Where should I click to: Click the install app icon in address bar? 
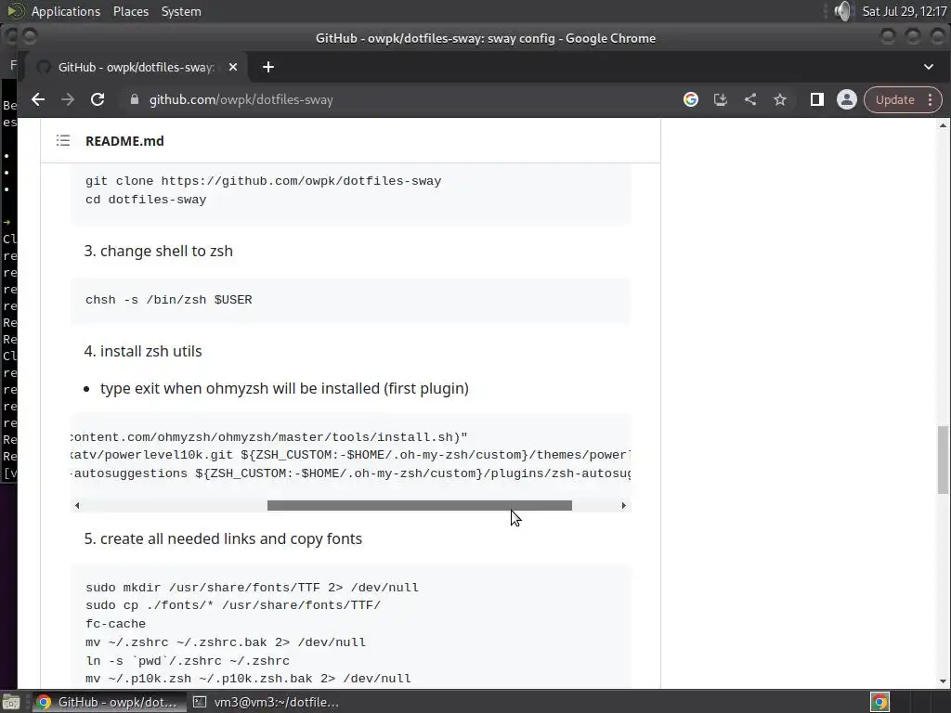721,99
